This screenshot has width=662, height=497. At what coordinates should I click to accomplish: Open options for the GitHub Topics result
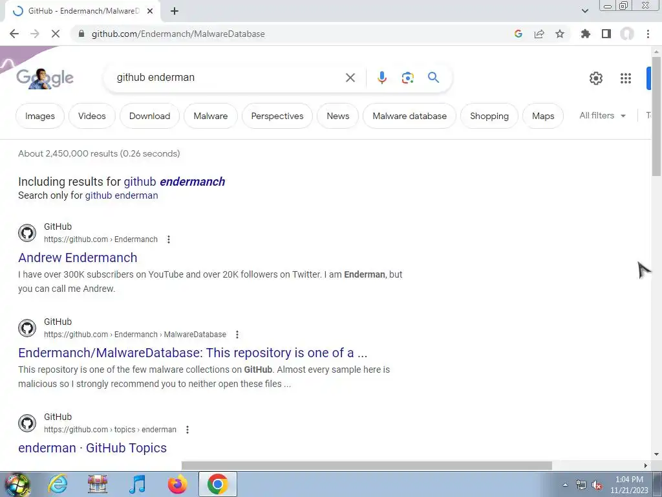[x=187, y=430]
